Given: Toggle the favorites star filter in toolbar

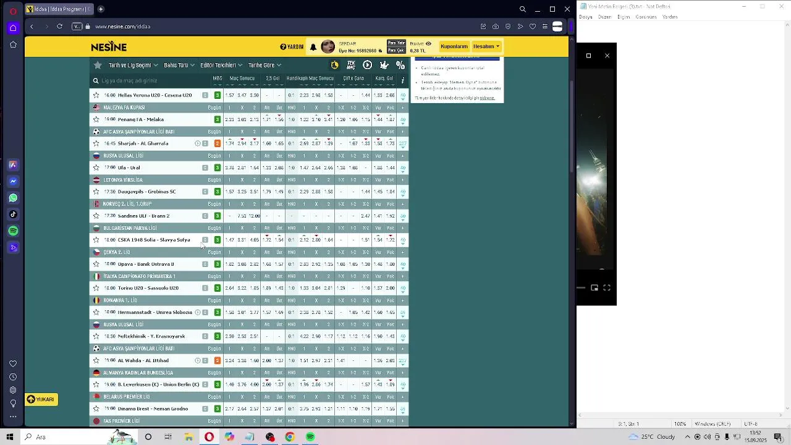Looking at the screenshot, I should click(98, 65).
